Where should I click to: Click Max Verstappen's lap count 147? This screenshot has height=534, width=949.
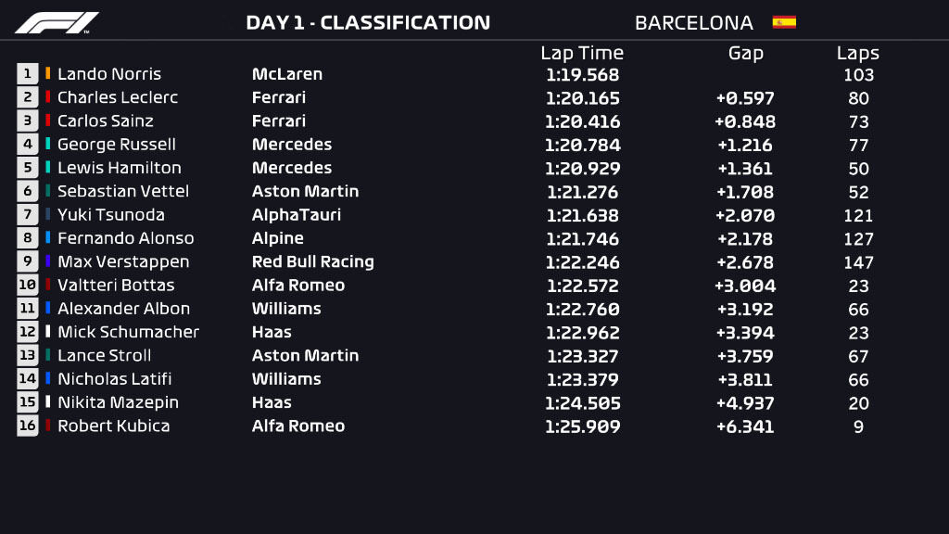(x=858, y=262)
